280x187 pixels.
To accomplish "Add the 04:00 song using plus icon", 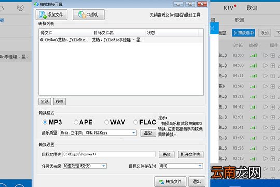I will (x=273, y=65).
